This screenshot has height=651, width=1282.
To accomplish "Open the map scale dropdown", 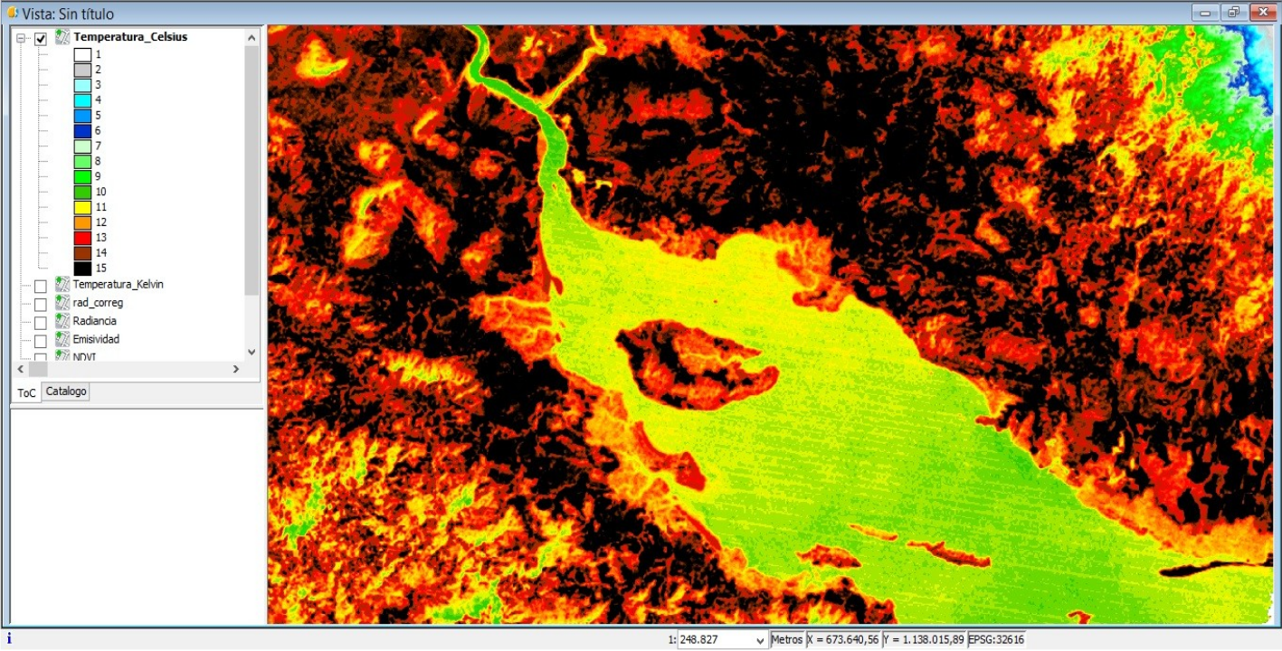I will tap(758, 640).
